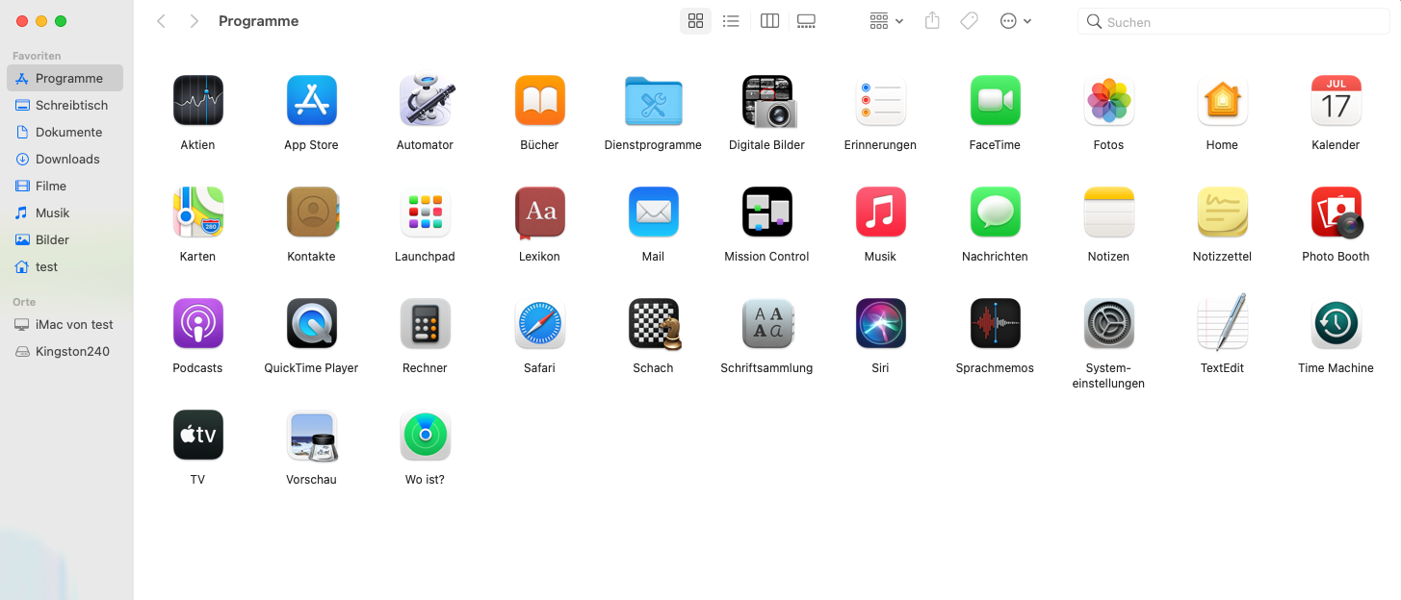This screenshot has height=600, width=1401.
Task: Select Programme in the sidebar
Action: pyautogui.click(x=65, y=78)
